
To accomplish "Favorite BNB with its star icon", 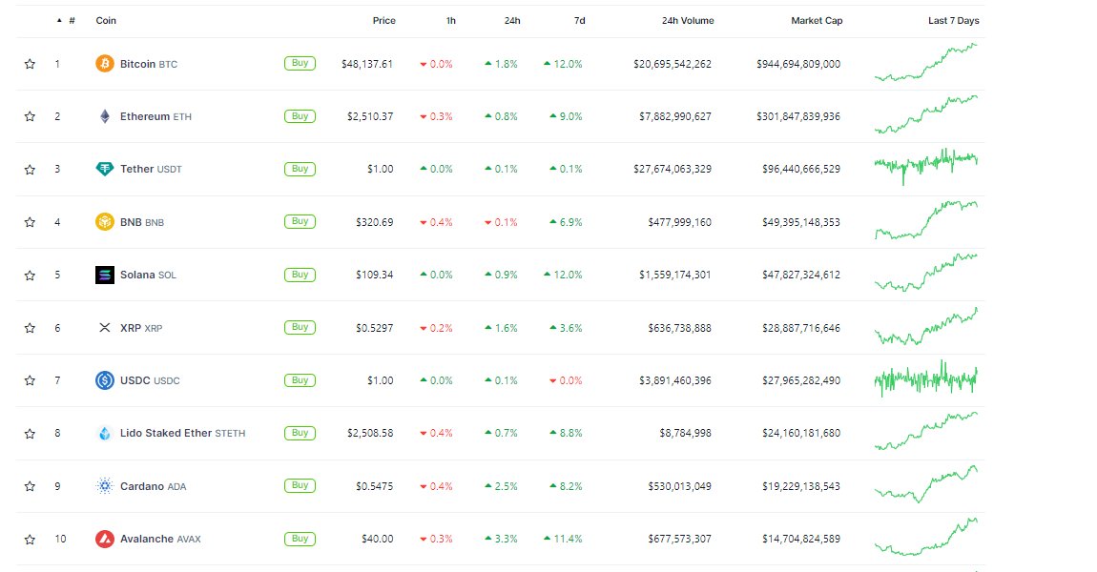I will click(x=30, y=222).
